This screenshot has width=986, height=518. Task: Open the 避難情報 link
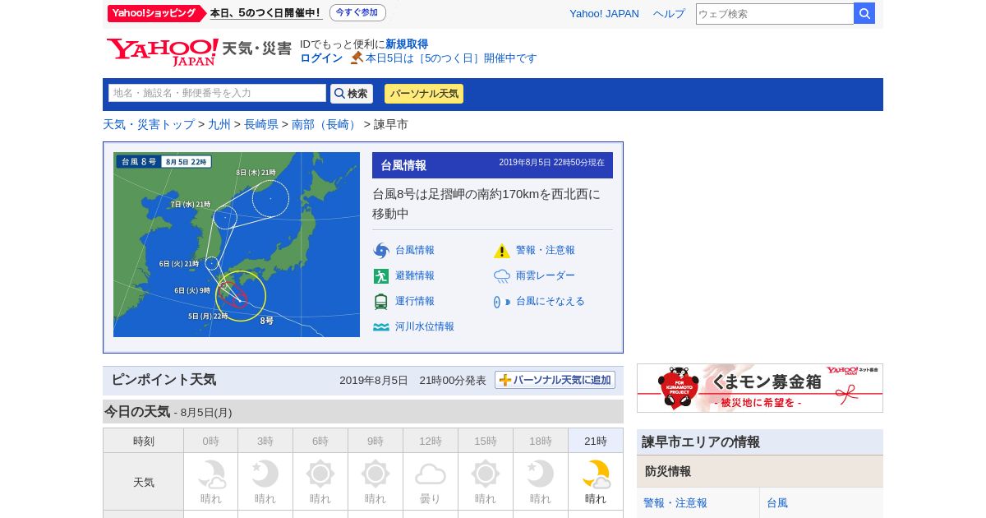click(415, 276)
